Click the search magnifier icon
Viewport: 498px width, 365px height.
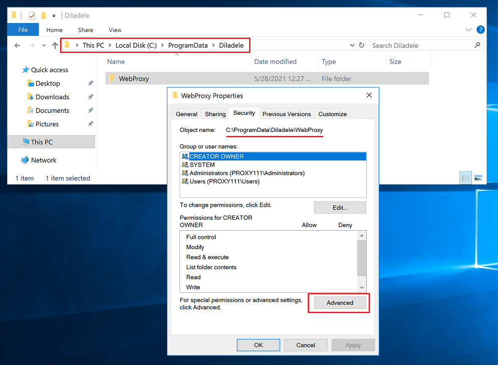477,45
